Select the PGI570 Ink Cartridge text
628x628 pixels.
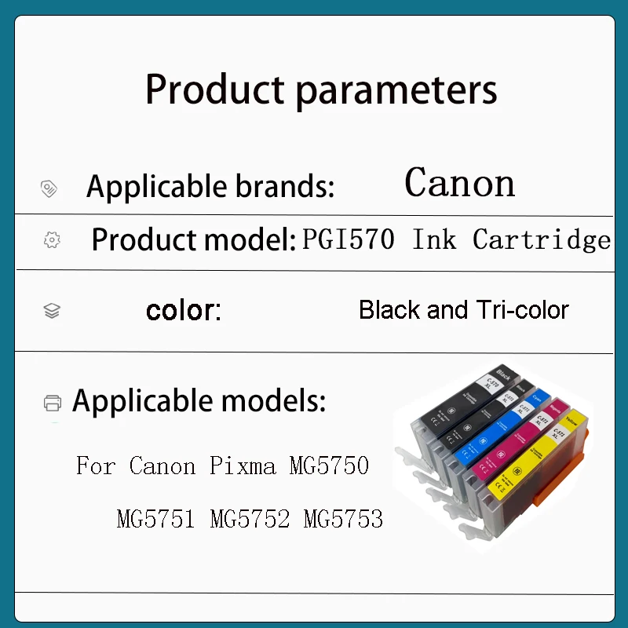(x=457, y=239)
